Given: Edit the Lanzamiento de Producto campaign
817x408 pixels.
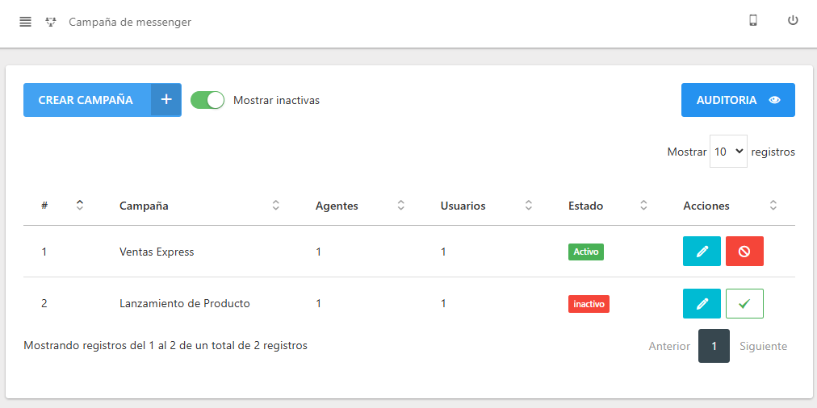Looking at the screenshot, I should click(x=702, y=304).
